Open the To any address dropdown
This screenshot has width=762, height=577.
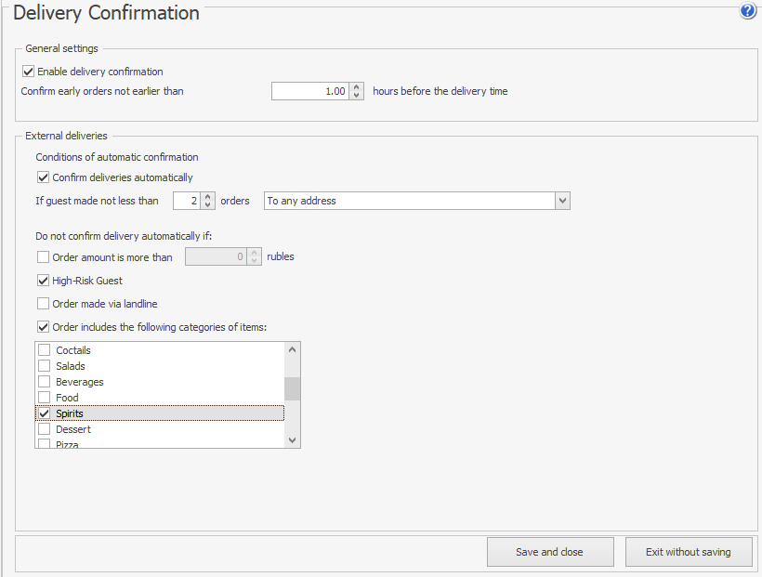coord(561,201)
